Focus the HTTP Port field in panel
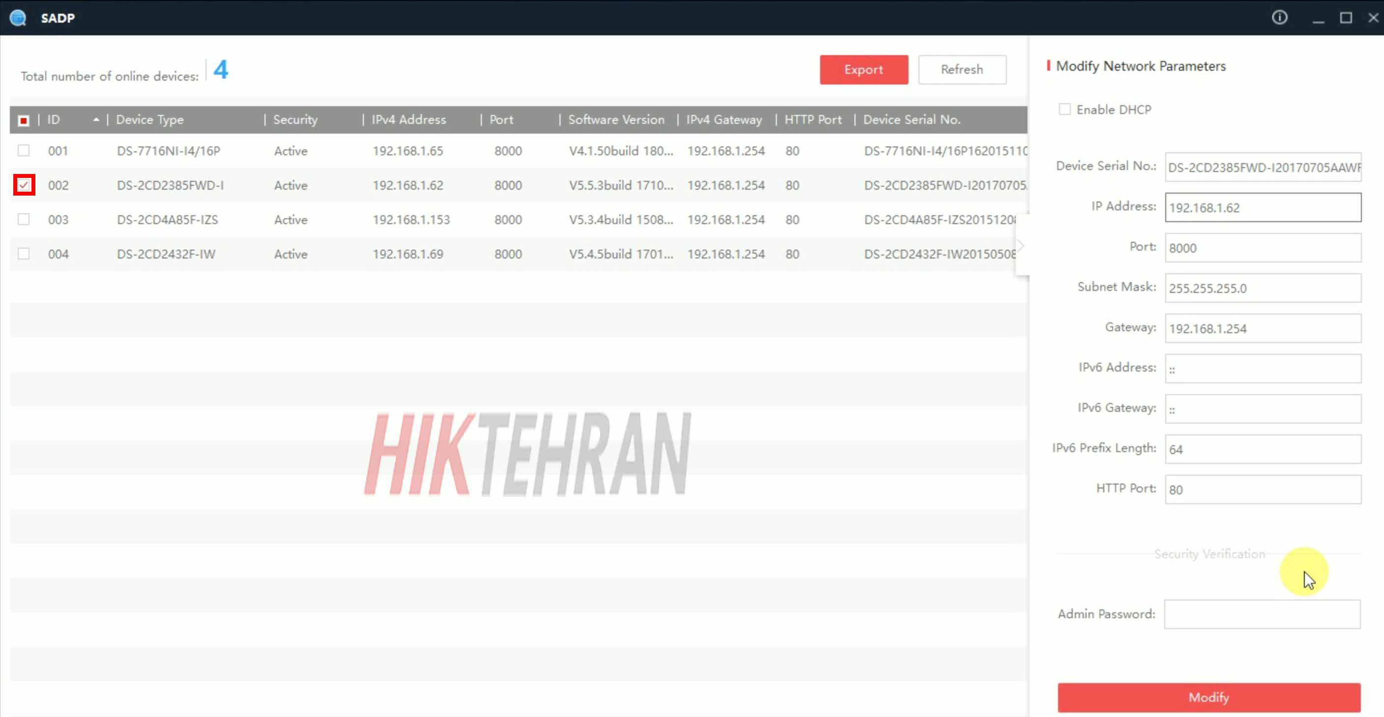The width and height of the screenshot is (1384, 717). (1263, 489)
